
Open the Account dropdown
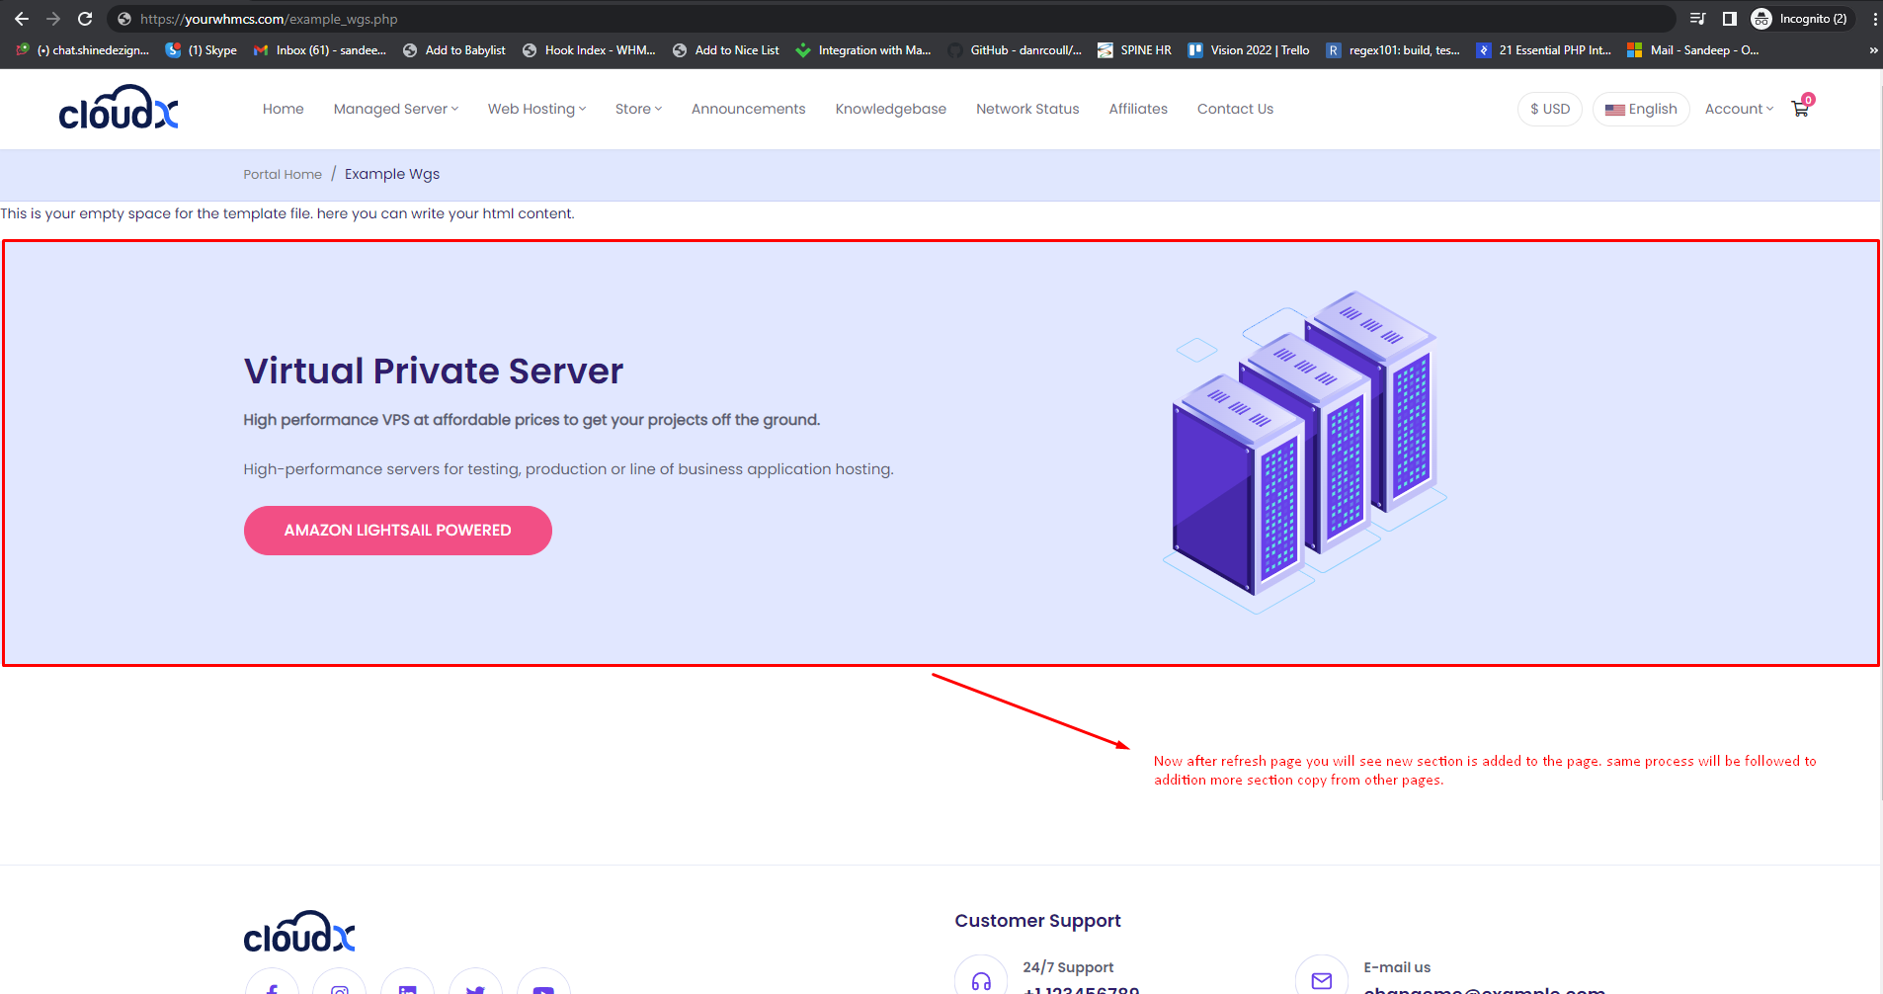pyautogui.click(x=1738, y=109)
